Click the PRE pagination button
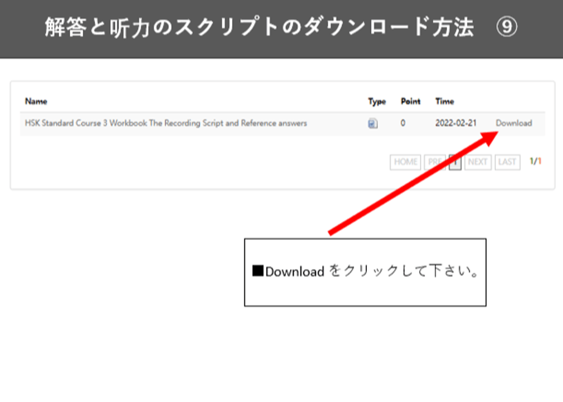The width and height of the screenshot is (563, 402). point(435,162)
